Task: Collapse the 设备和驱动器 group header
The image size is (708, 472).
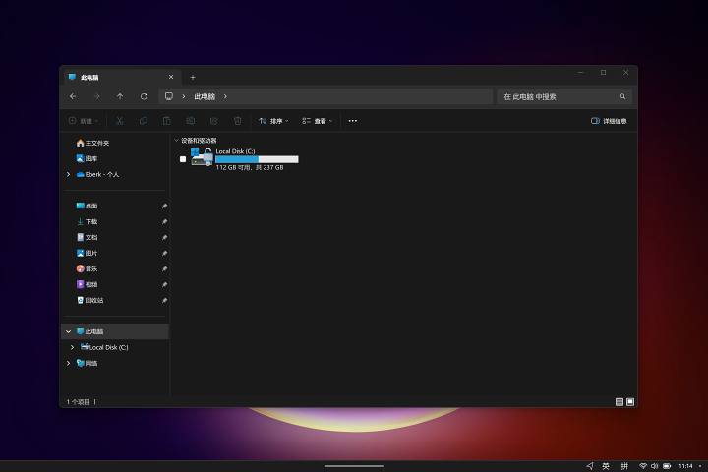Action: tap(176, 140)
